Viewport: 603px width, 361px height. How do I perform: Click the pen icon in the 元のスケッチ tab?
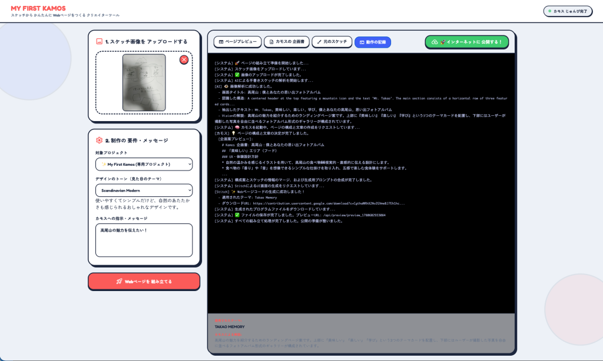coord(319,42)
